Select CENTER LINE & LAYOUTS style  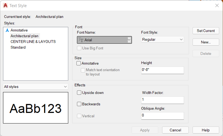[x=33, y=42]
